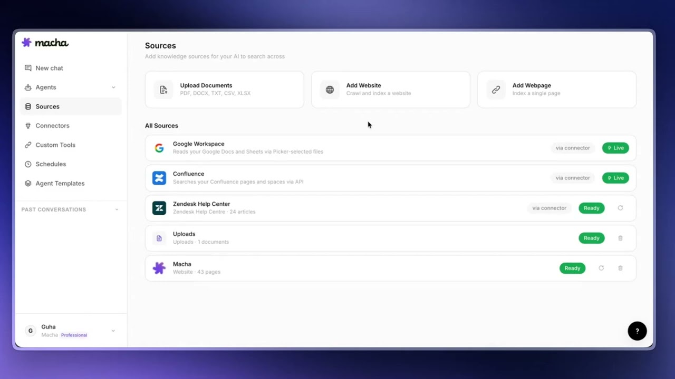Open the Guha account menu chevron
Image resolution: width=675 pixels, height=379 pixels.
[113, 331]
